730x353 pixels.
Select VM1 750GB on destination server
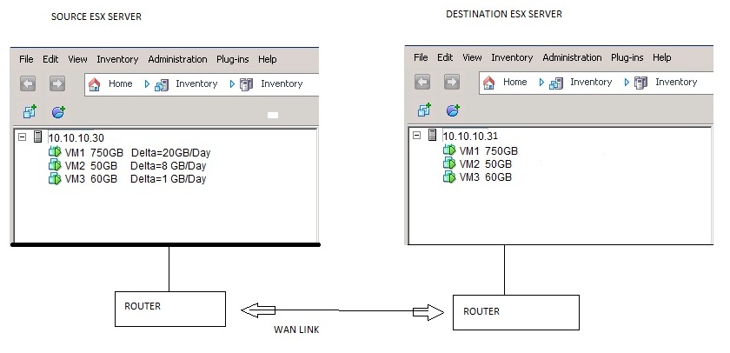(x=488, y=150)
